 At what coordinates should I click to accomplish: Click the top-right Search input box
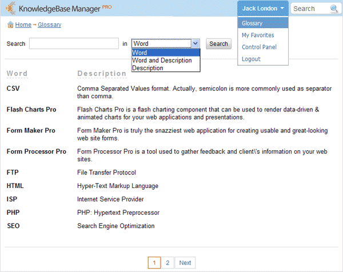point(310,9)
